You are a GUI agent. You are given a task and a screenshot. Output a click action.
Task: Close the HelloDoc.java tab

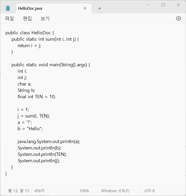[85, 8]
